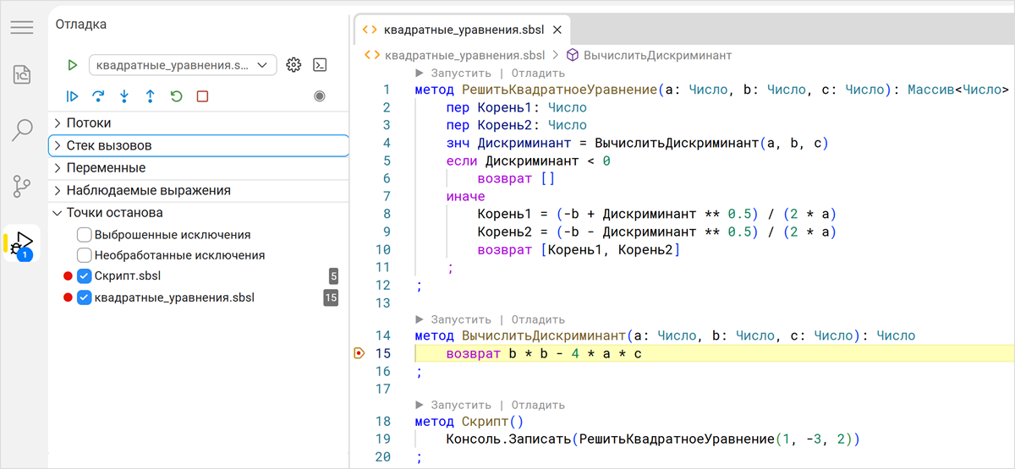Step into the function call

coord(124,96)
